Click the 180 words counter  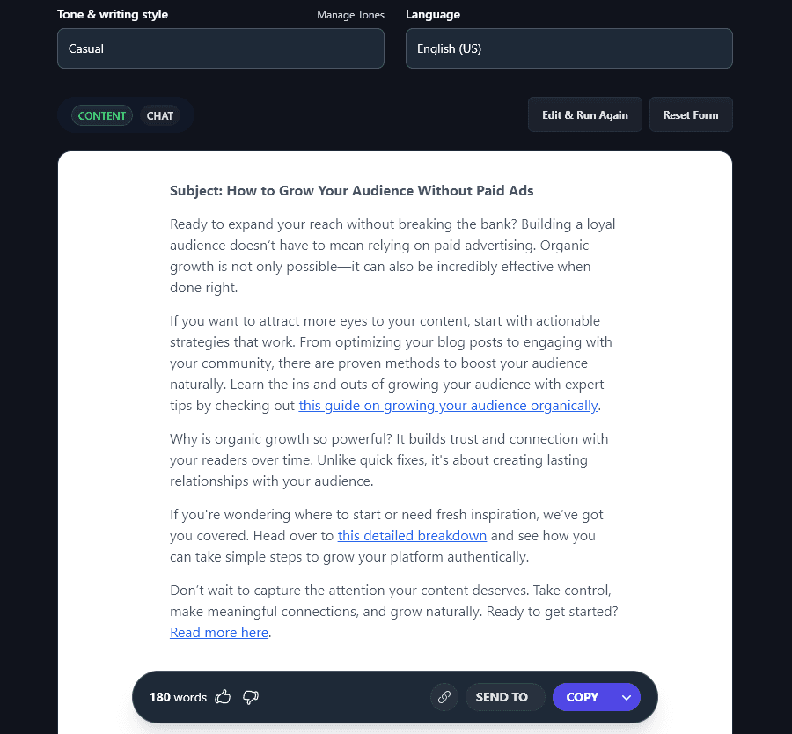[x=178, y=696]
